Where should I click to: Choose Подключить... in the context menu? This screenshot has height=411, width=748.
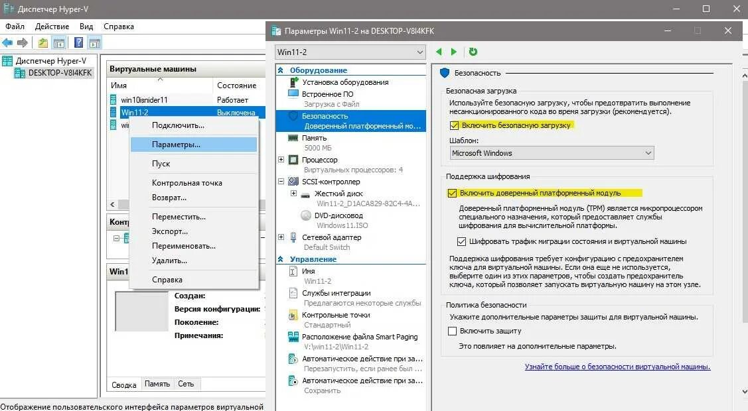click(x=194, y=125)
